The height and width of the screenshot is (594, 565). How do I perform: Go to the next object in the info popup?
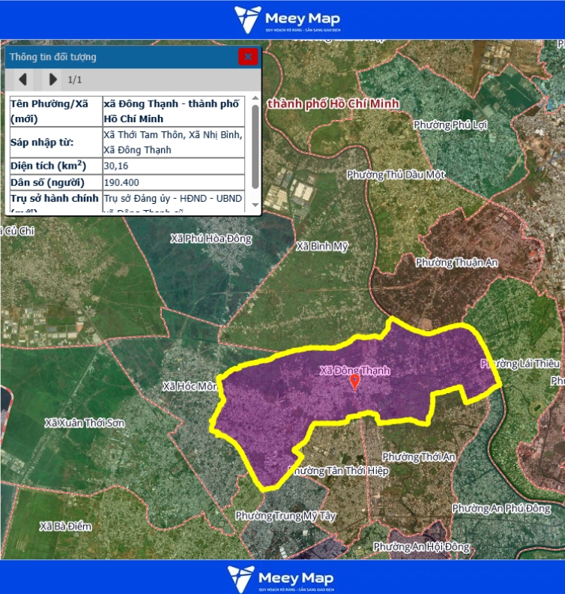click(52, 79)
